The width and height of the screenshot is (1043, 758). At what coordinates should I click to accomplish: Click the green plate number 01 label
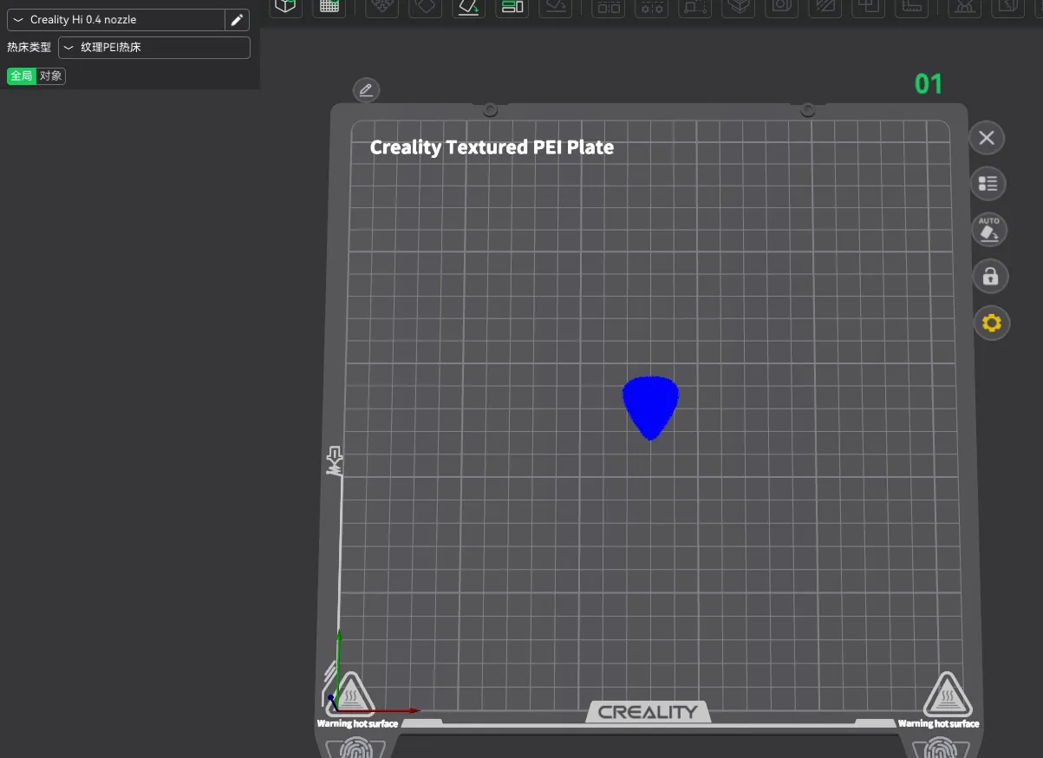[928, 84]
